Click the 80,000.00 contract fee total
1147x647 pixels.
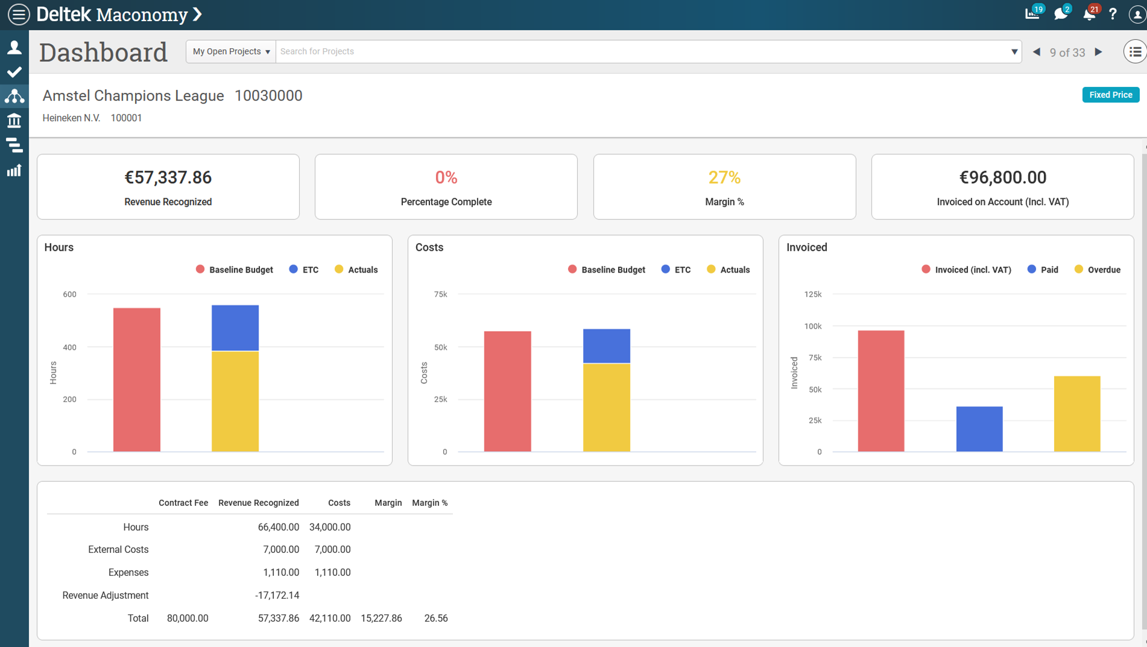click(x=188, y=618)
